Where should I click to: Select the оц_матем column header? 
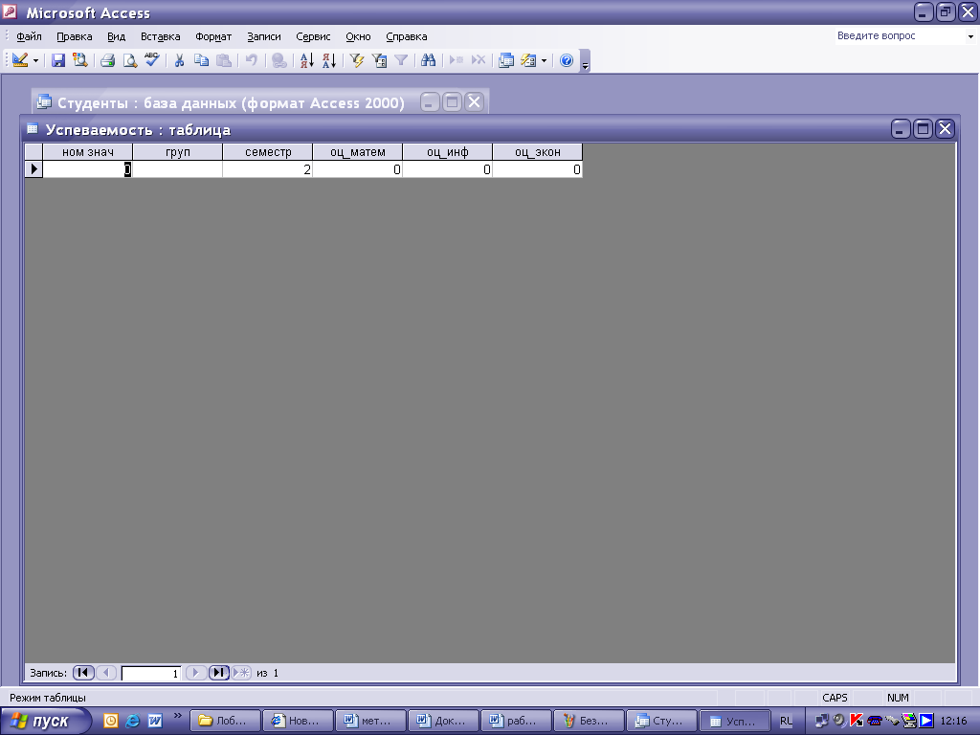click(x=358, y=152)
